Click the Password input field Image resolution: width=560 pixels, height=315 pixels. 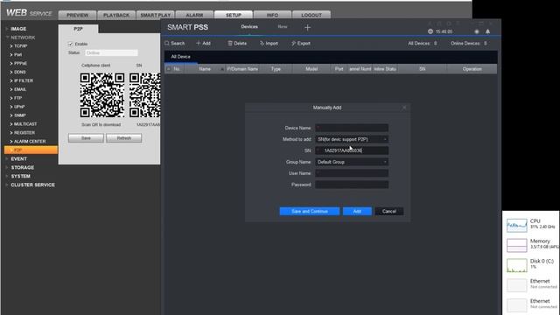point(352,185)
